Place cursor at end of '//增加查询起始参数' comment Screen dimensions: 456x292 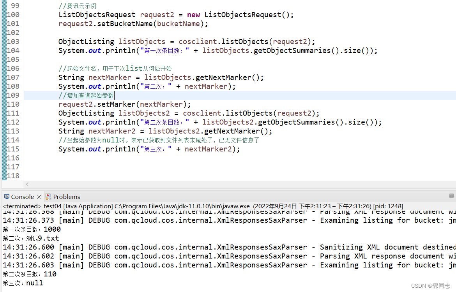pyautogui.click(x=114, y=95)
